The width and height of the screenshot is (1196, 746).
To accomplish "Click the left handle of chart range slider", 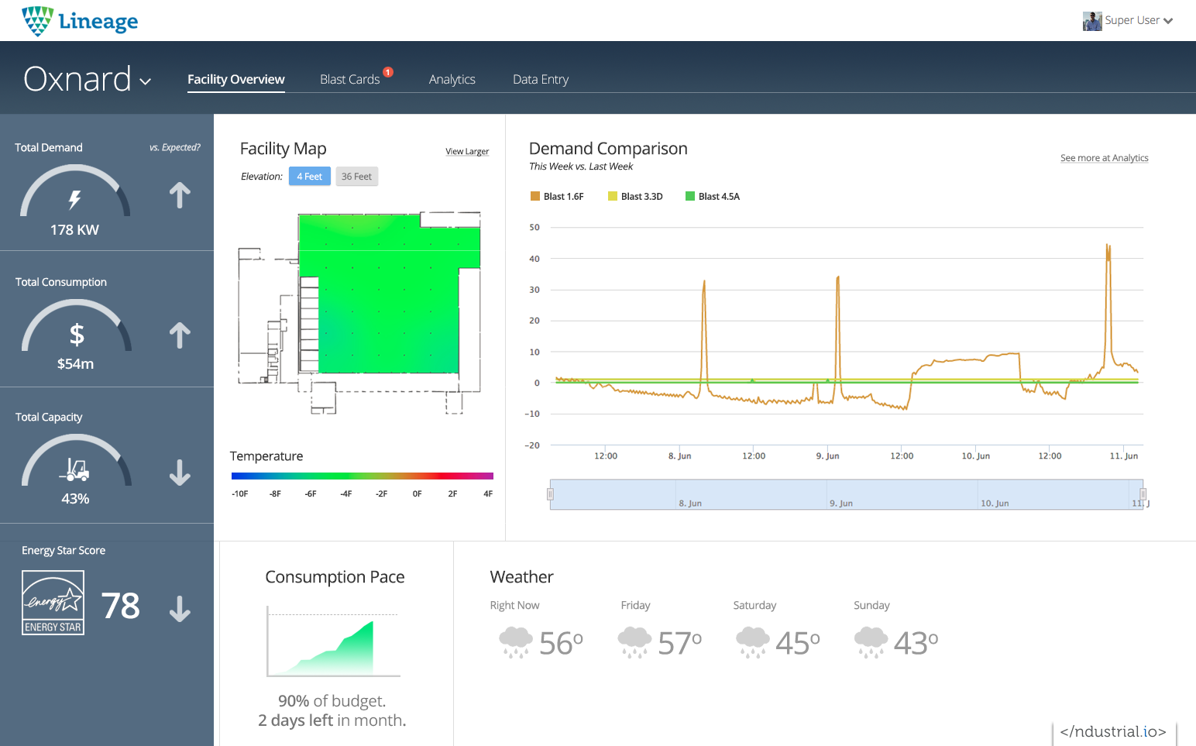I will [551, 494].
